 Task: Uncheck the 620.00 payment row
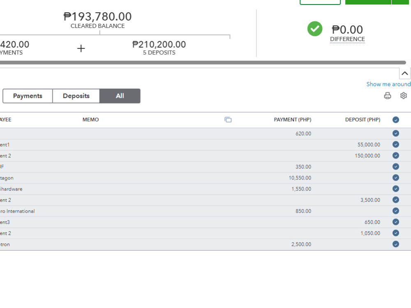pyautogui.click(x=396, y=133)
